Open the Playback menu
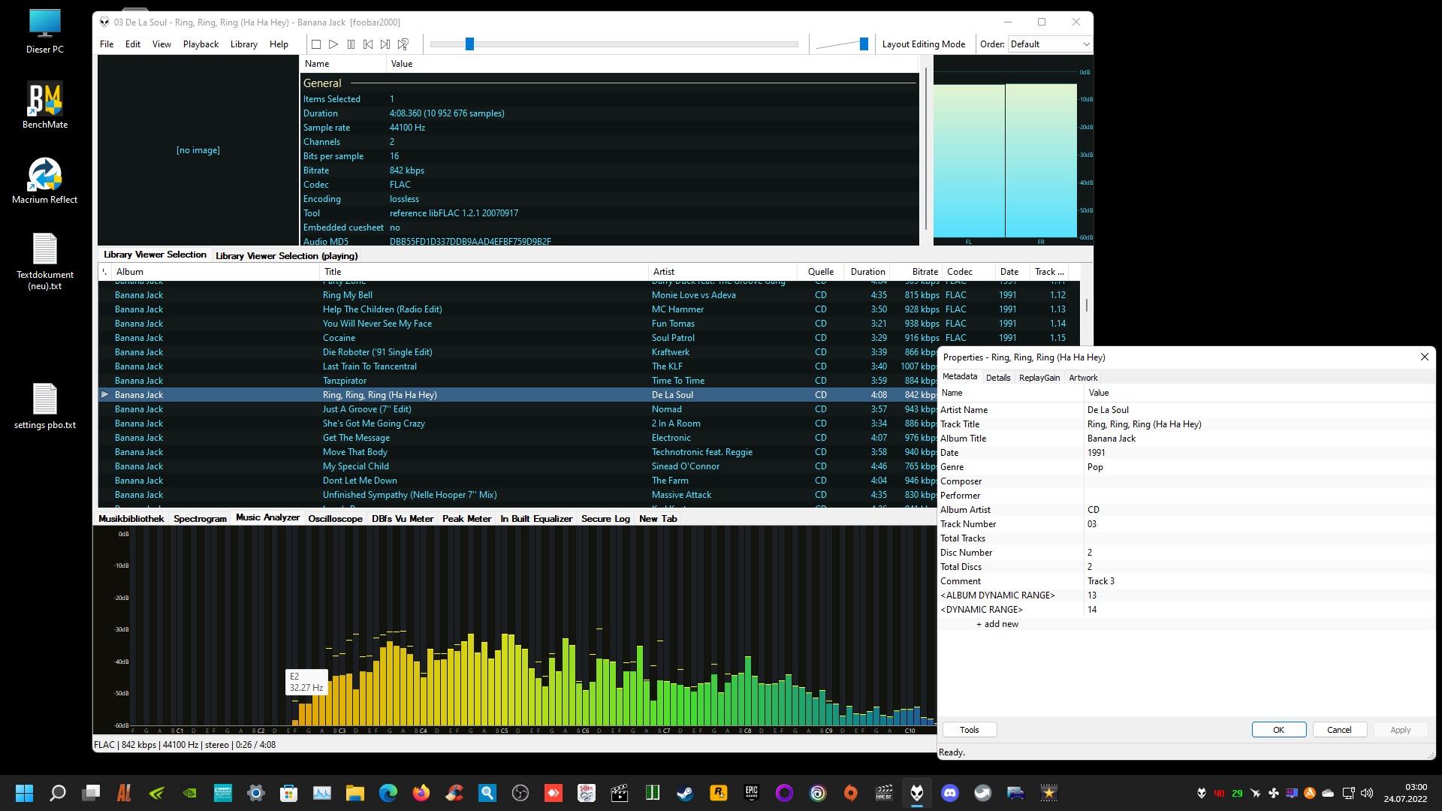Image resolution: width=1442 pixels, height=811 pixels. [x=201, y=44]
